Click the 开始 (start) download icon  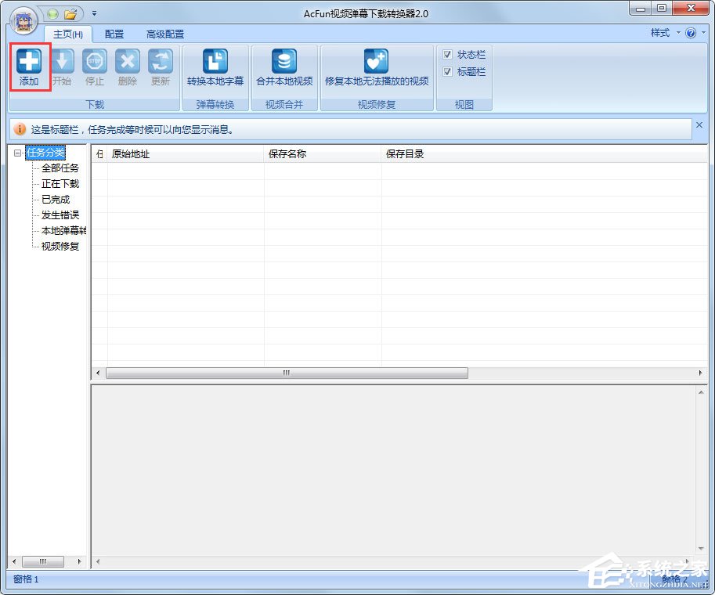click(x=62, y=67)
